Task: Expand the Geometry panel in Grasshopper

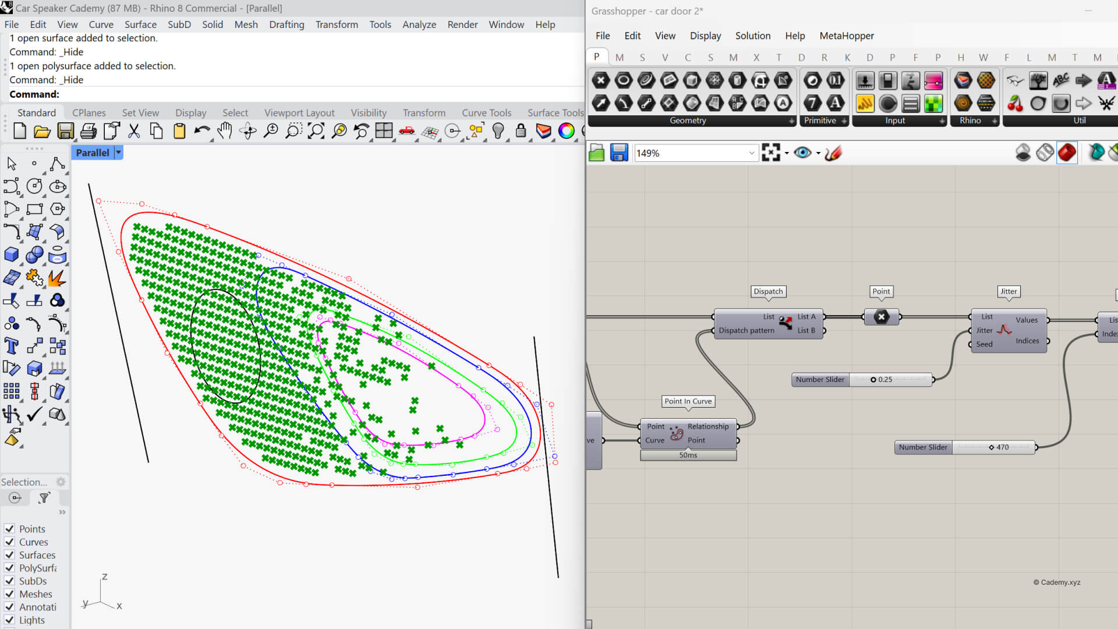Action: (x=791, y=121)
